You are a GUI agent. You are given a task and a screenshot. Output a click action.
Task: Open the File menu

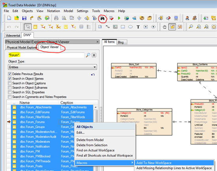tap(6, 11)
